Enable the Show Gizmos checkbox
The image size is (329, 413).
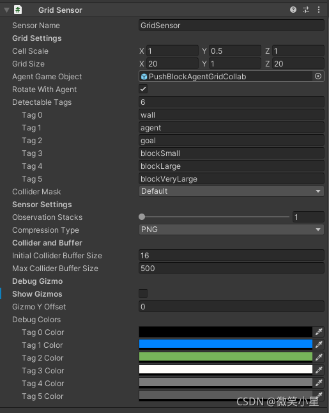point(143,293)
